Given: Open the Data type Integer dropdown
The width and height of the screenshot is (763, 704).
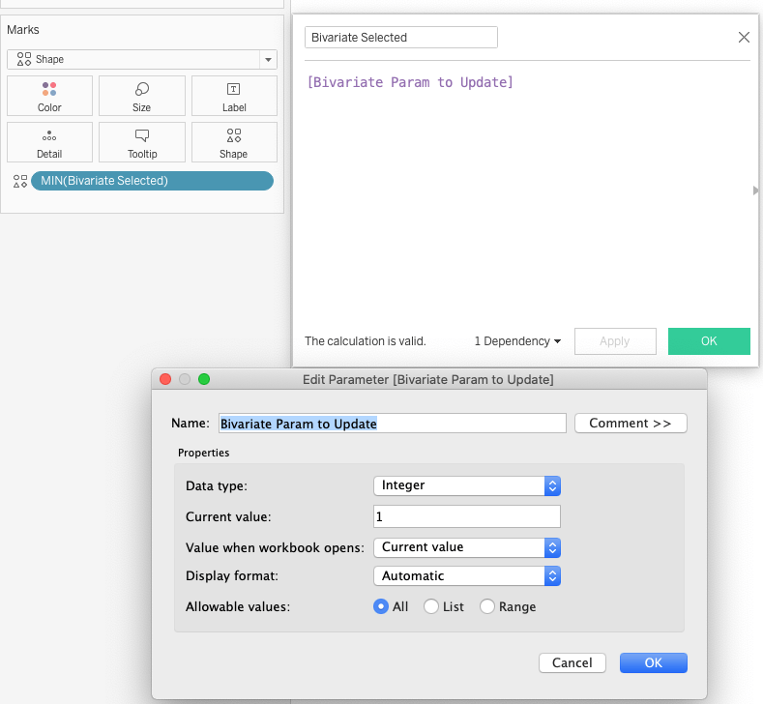Looking at the screenshot, I should pos(466,485).
